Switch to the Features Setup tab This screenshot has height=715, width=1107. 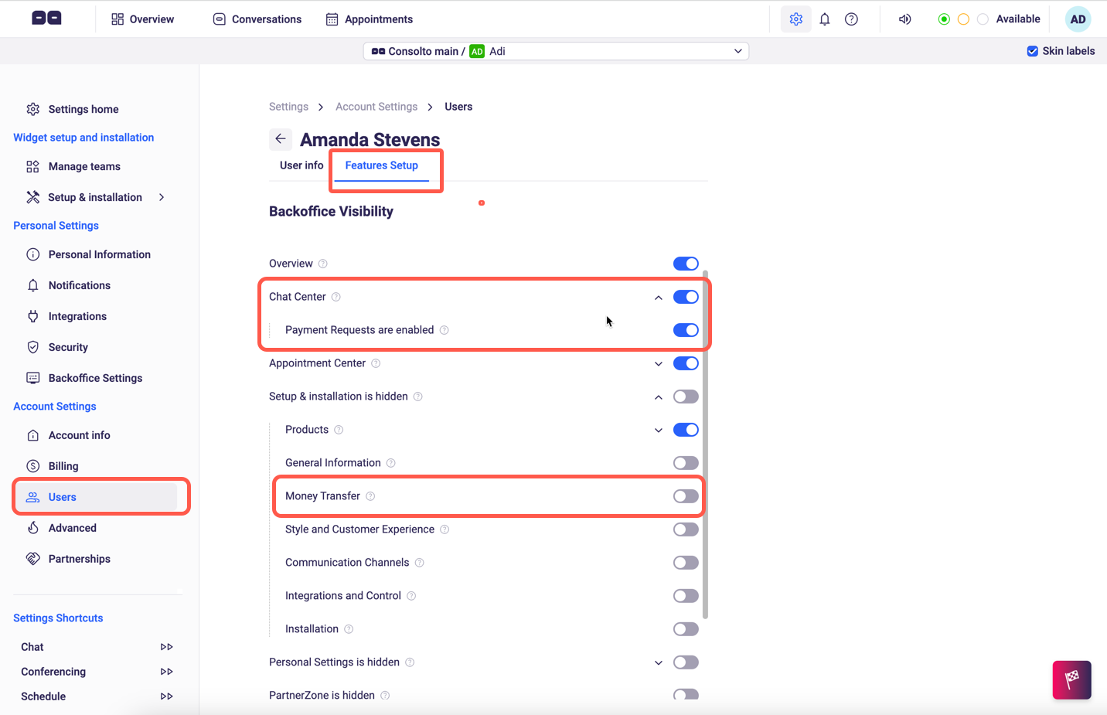pos(382,165)
